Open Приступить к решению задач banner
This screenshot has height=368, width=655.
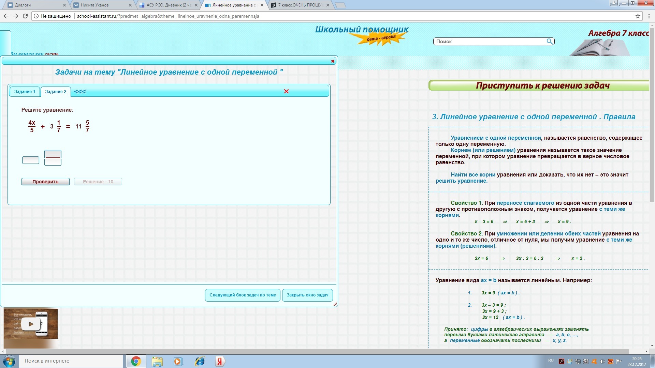coord(542,86)
